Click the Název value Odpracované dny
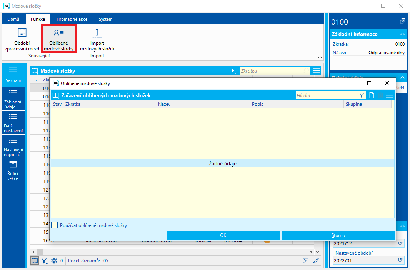The height and width of the screenshot is (270, 410). click(387, 53)
